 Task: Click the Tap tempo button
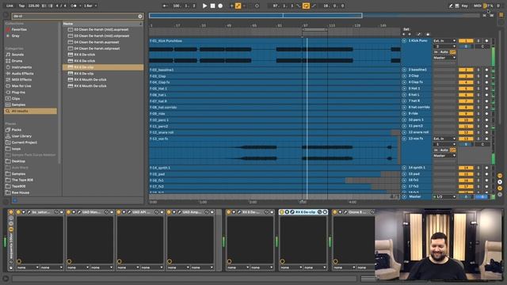[x=21, y=6]
